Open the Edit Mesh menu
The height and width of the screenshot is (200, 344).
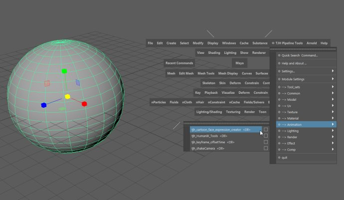[x=186, y=73]
